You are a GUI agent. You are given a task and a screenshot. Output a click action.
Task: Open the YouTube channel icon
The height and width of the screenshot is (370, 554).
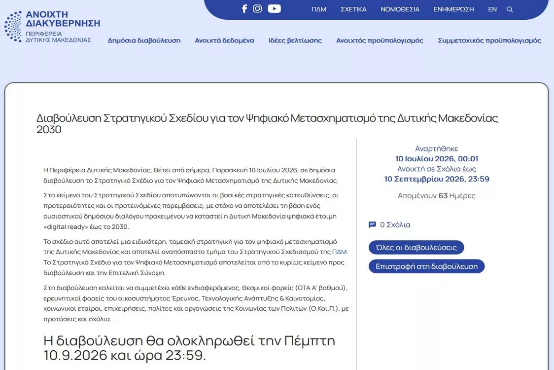click(274, 8)
